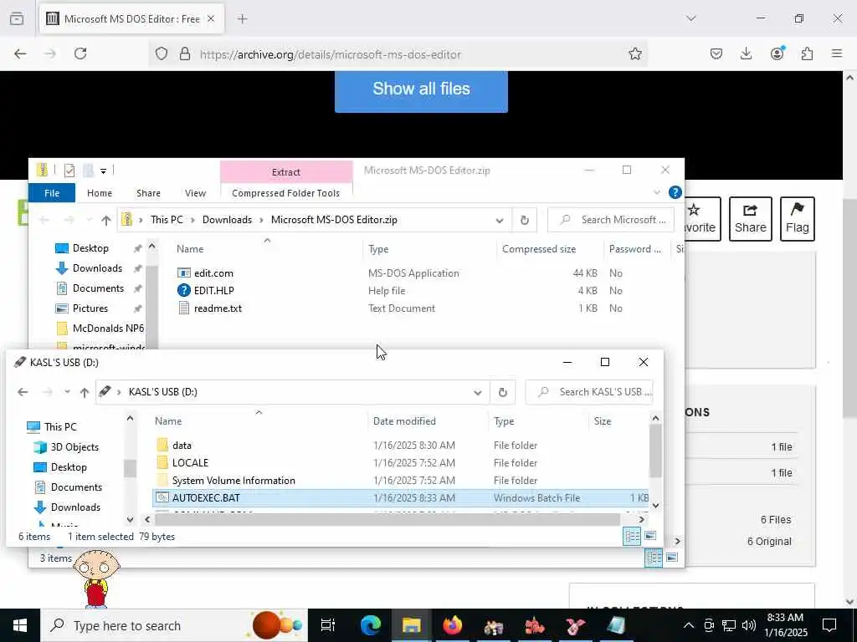
Task: Open the Compressed Folder Tools tab
Action: pyautogui.click(x=286, y=193)
